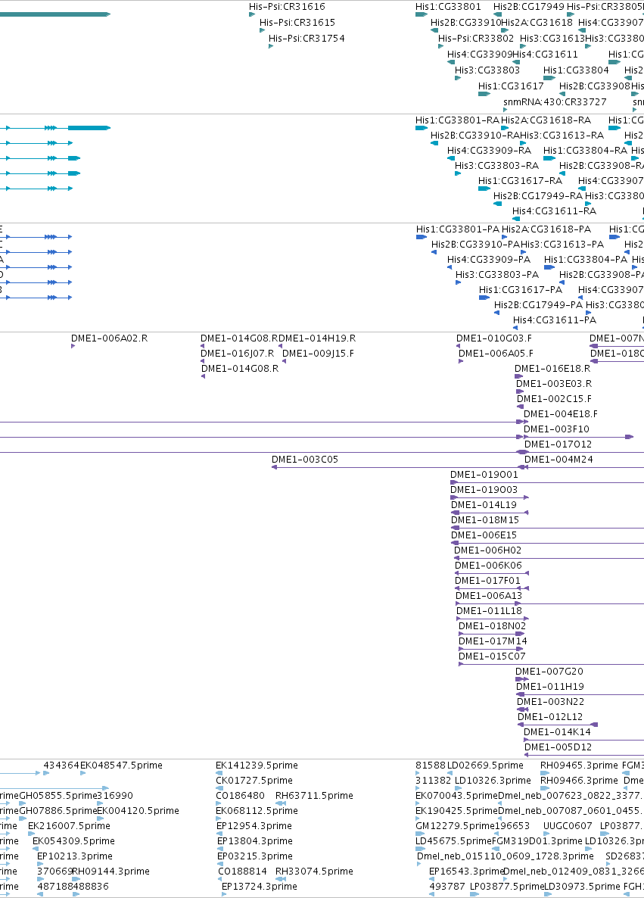Click the snmRNA:430:CR33727 label
Viewport: 644px width, 898px height.
555,102
